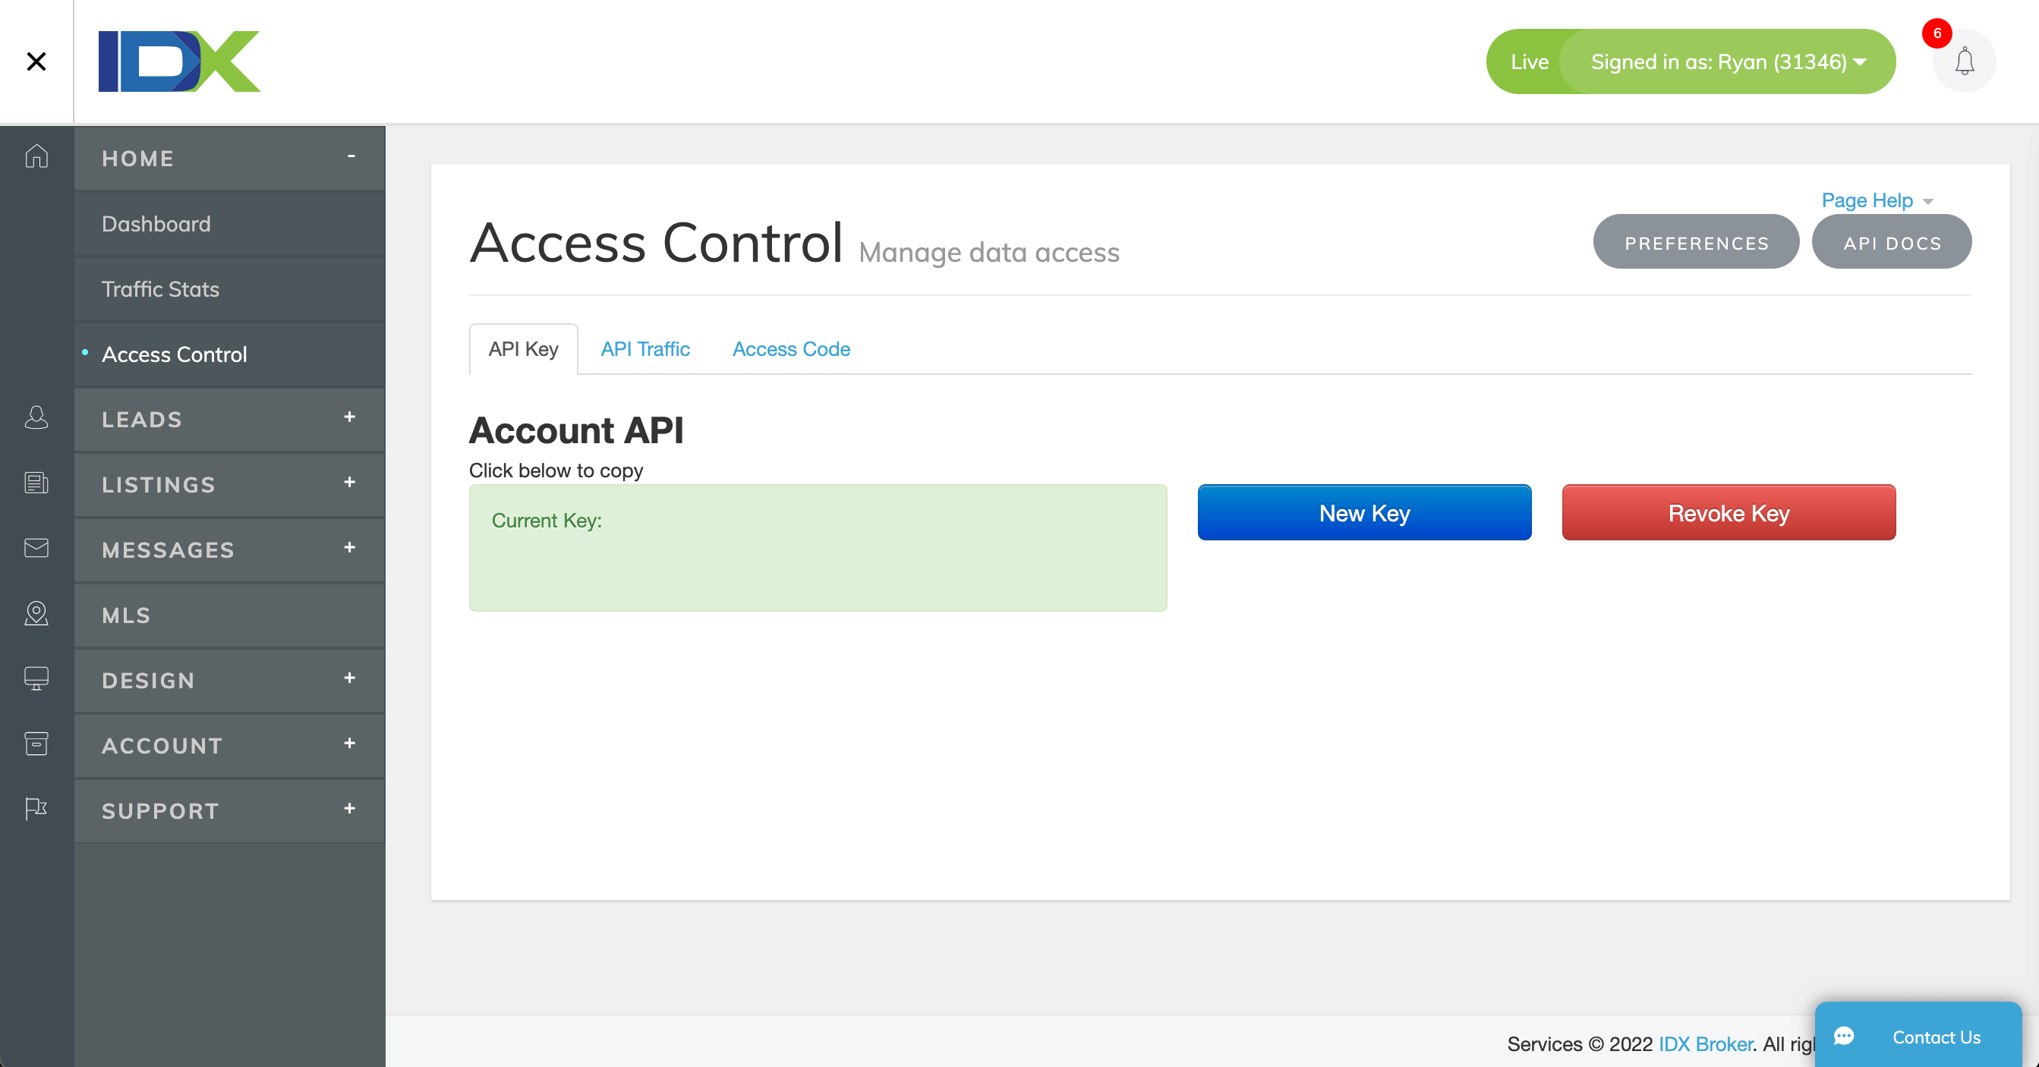Click the Leads section icon
This screenshot has width=2039, height=1067.
36,418
